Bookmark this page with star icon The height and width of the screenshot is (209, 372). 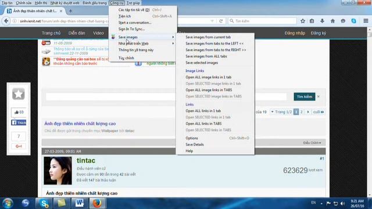point(303,21)
